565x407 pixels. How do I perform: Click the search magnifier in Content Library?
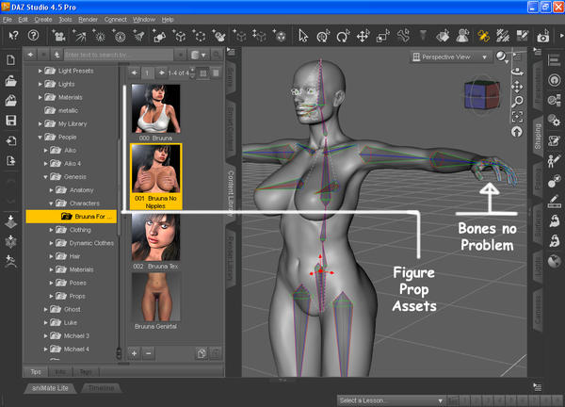click(x=216, y=55)
